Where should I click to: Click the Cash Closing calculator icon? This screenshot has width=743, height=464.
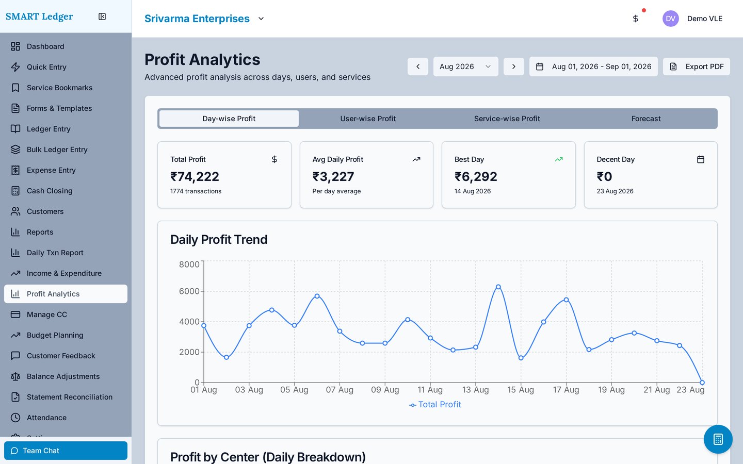point(15,191)
